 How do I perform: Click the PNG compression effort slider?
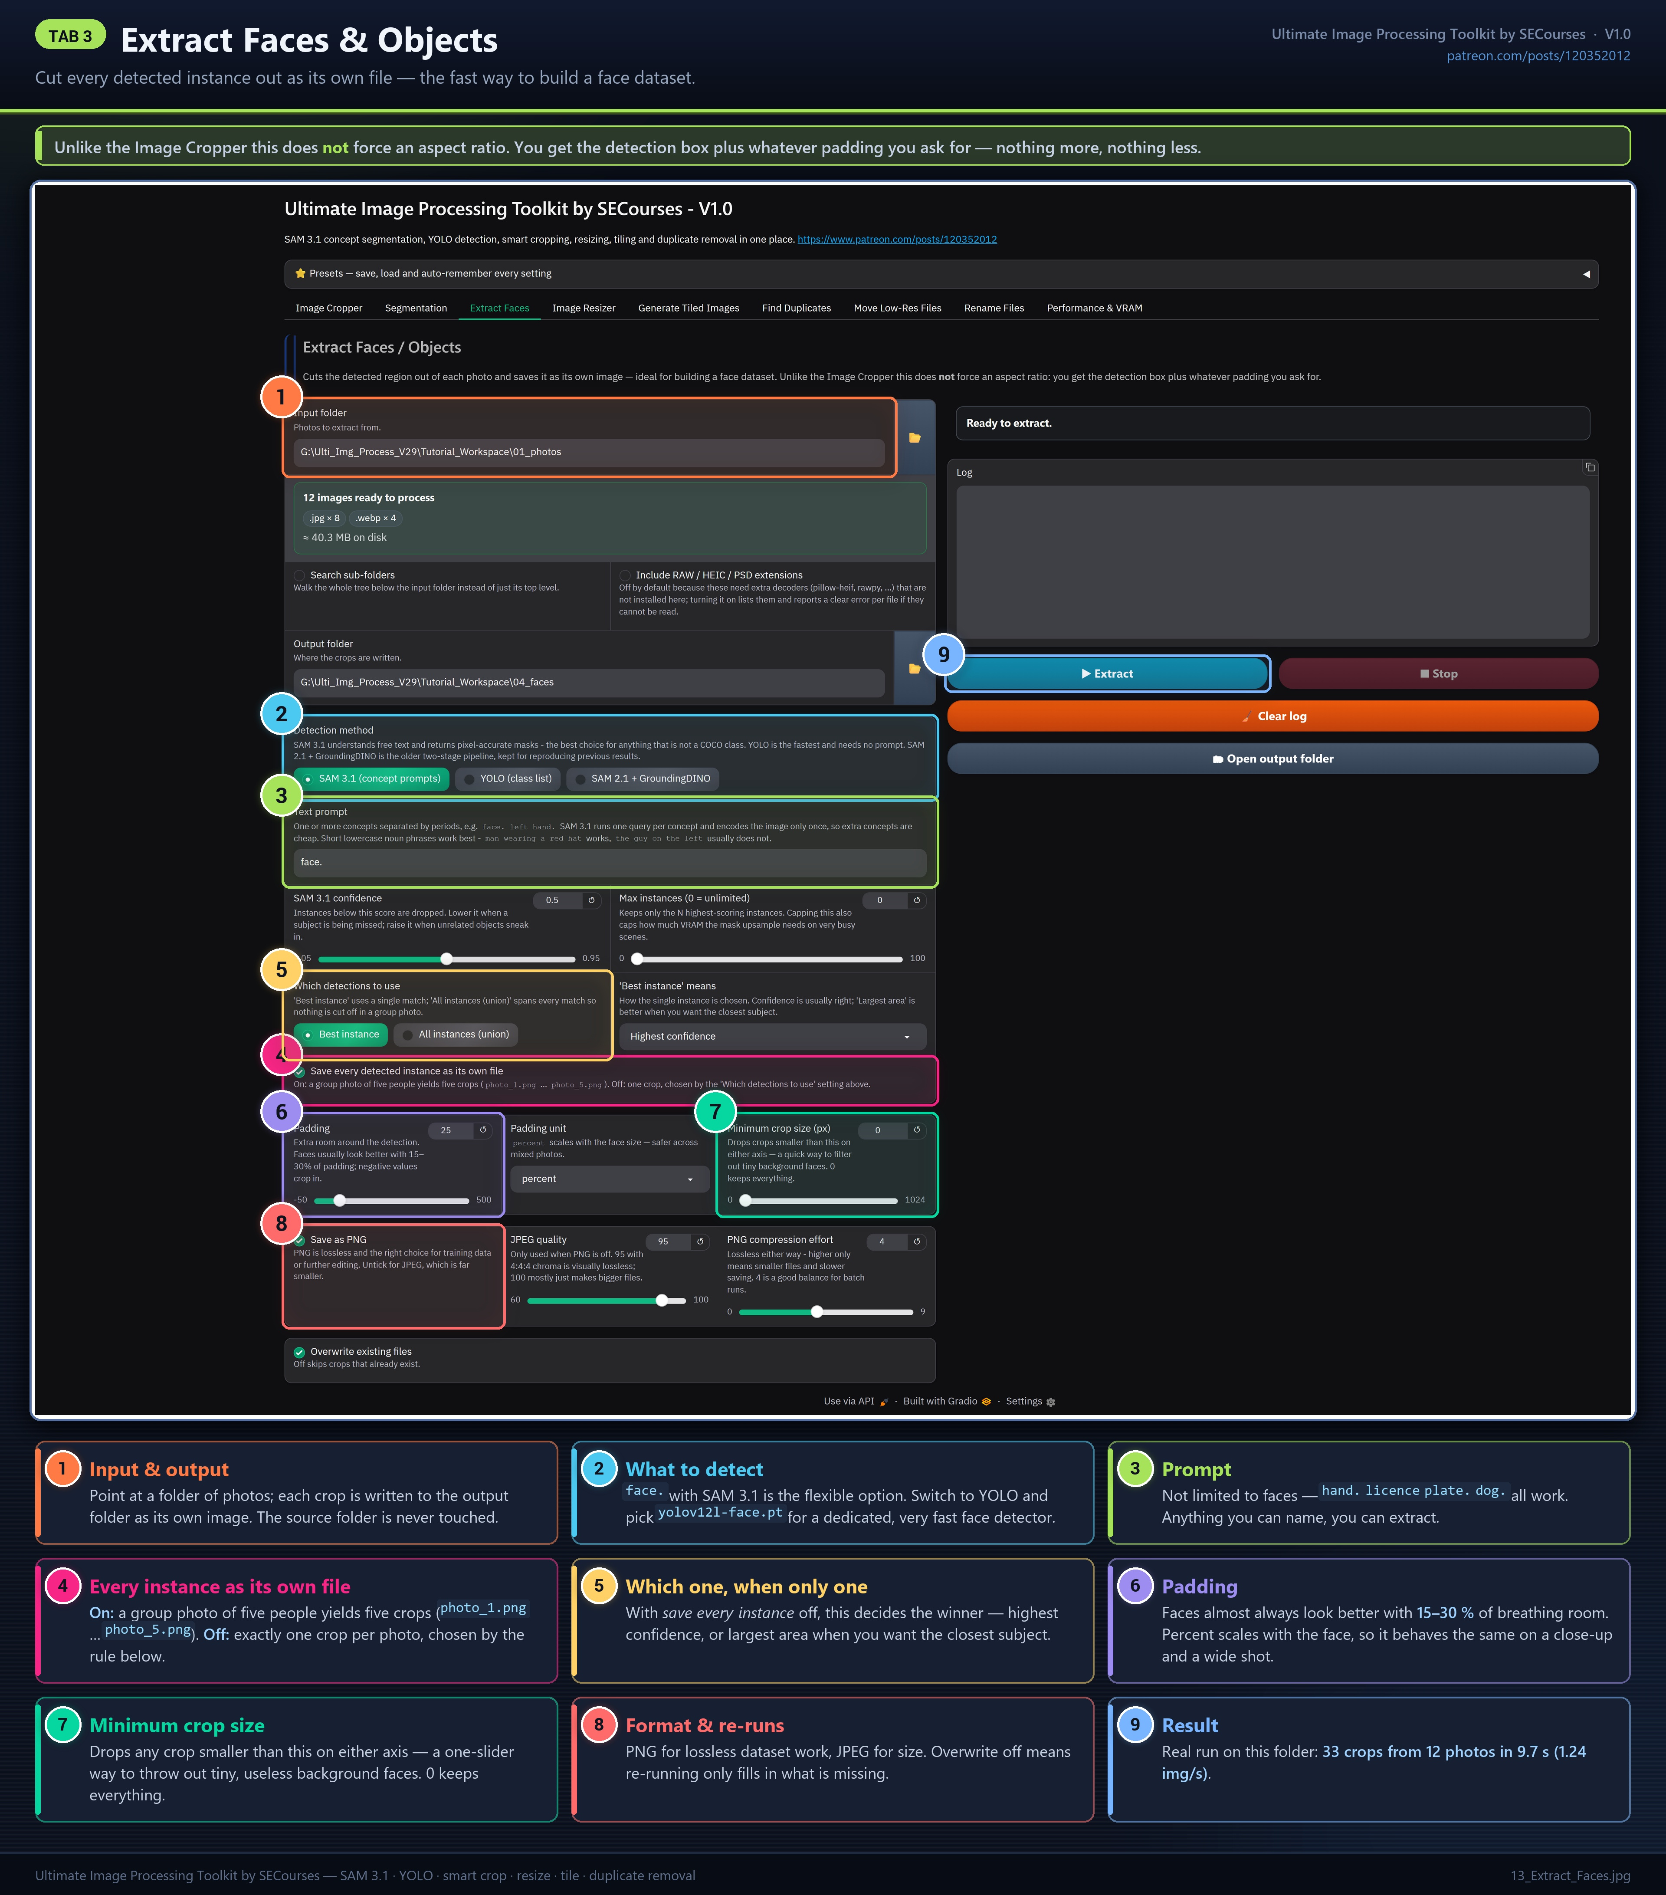point(826,1313)
